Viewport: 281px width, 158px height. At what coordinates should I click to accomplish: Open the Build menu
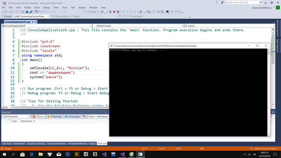[37, 7]
